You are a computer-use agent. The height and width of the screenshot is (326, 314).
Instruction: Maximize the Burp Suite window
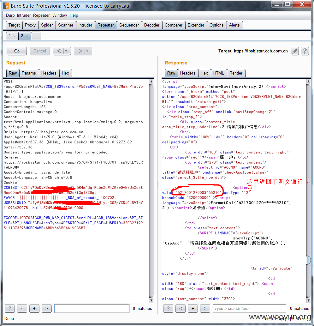287,4
